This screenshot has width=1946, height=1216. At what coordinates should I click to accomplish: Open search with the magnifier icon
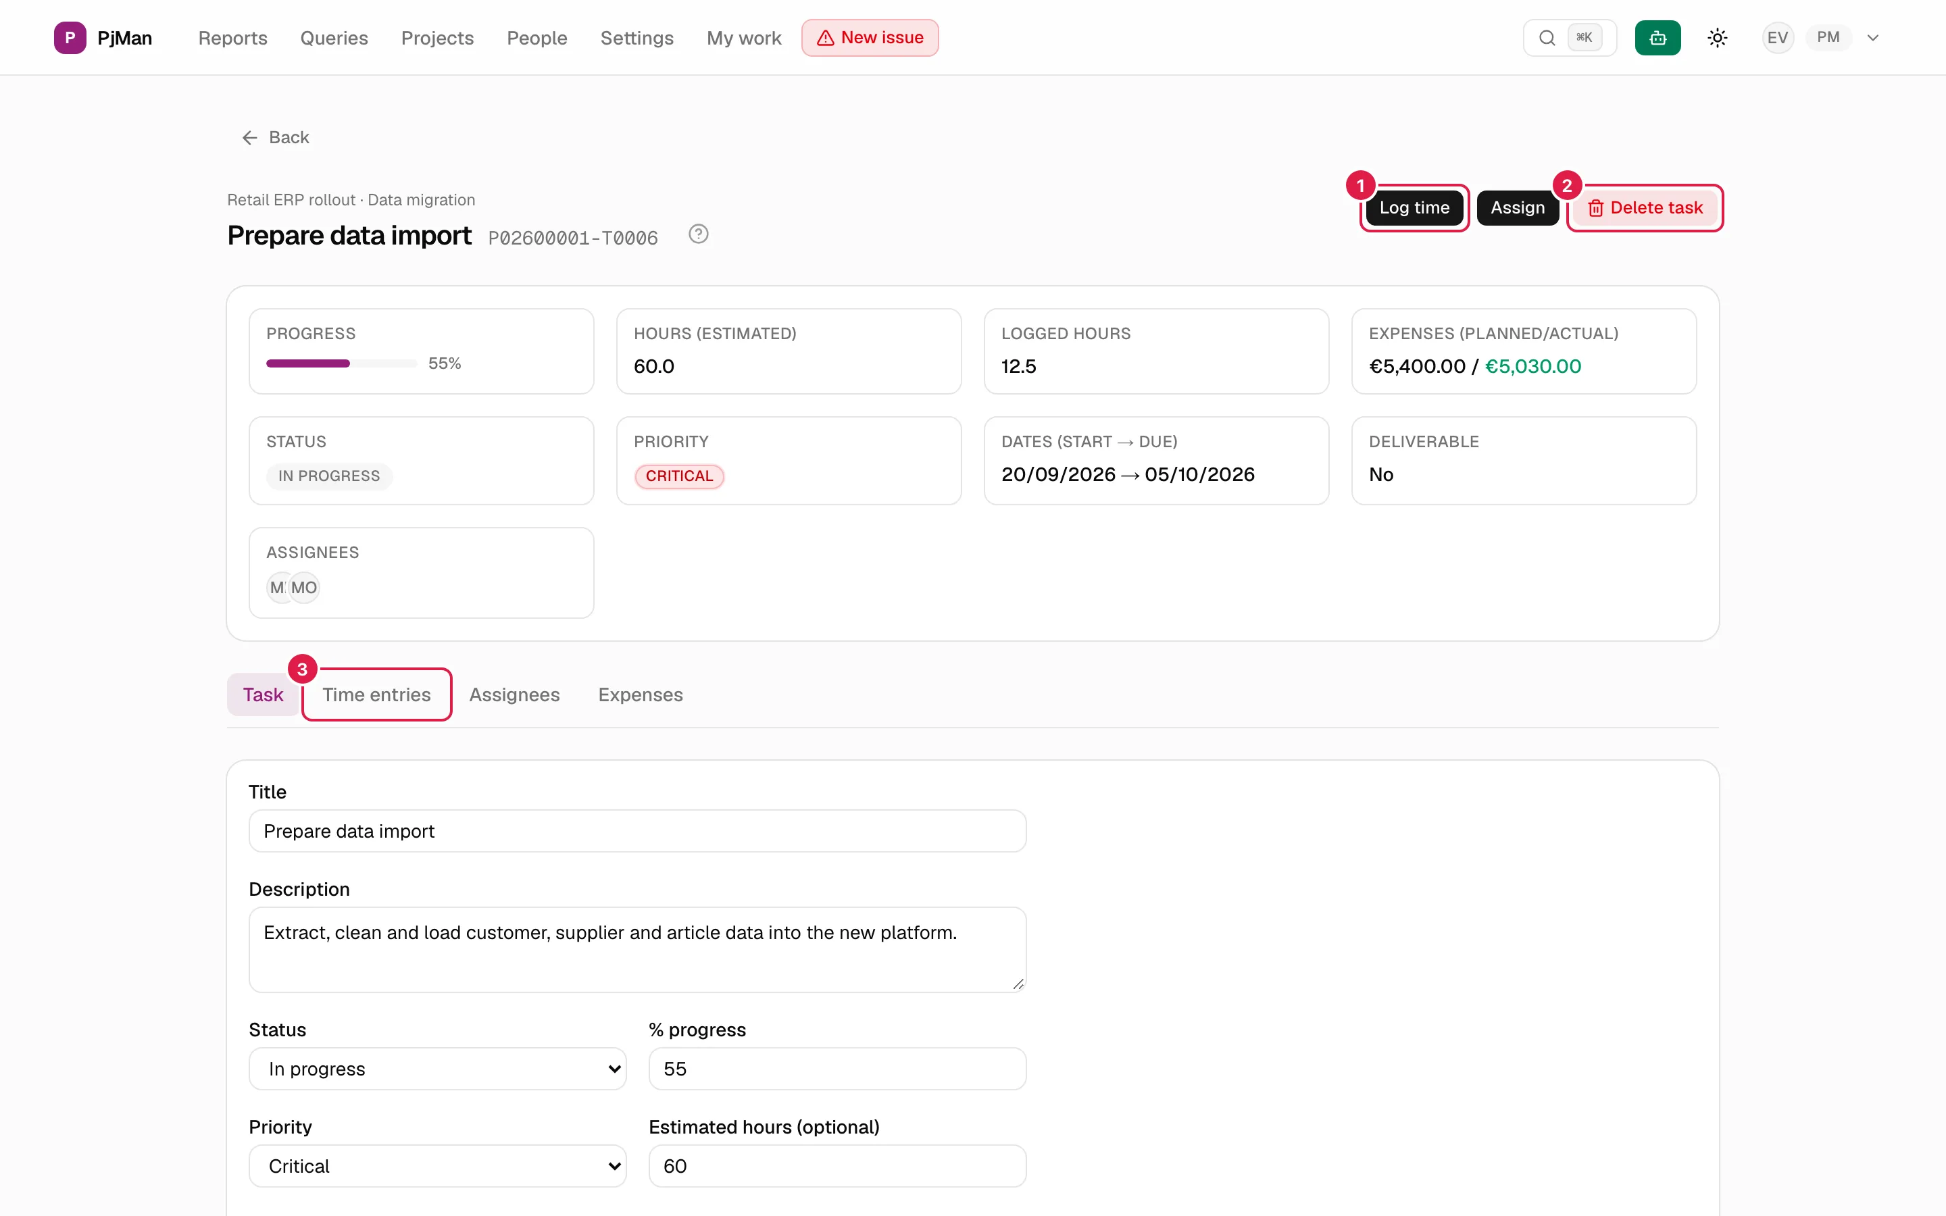pyautogui.click(x=1547, y=38)
